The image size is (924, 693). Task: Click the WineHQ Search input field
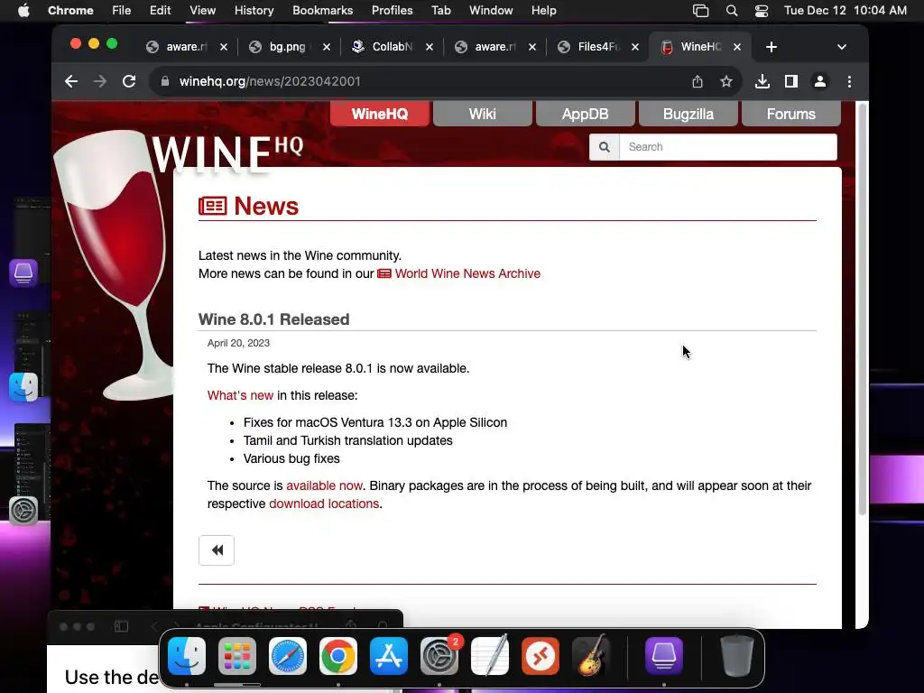(x=728, y=147)
